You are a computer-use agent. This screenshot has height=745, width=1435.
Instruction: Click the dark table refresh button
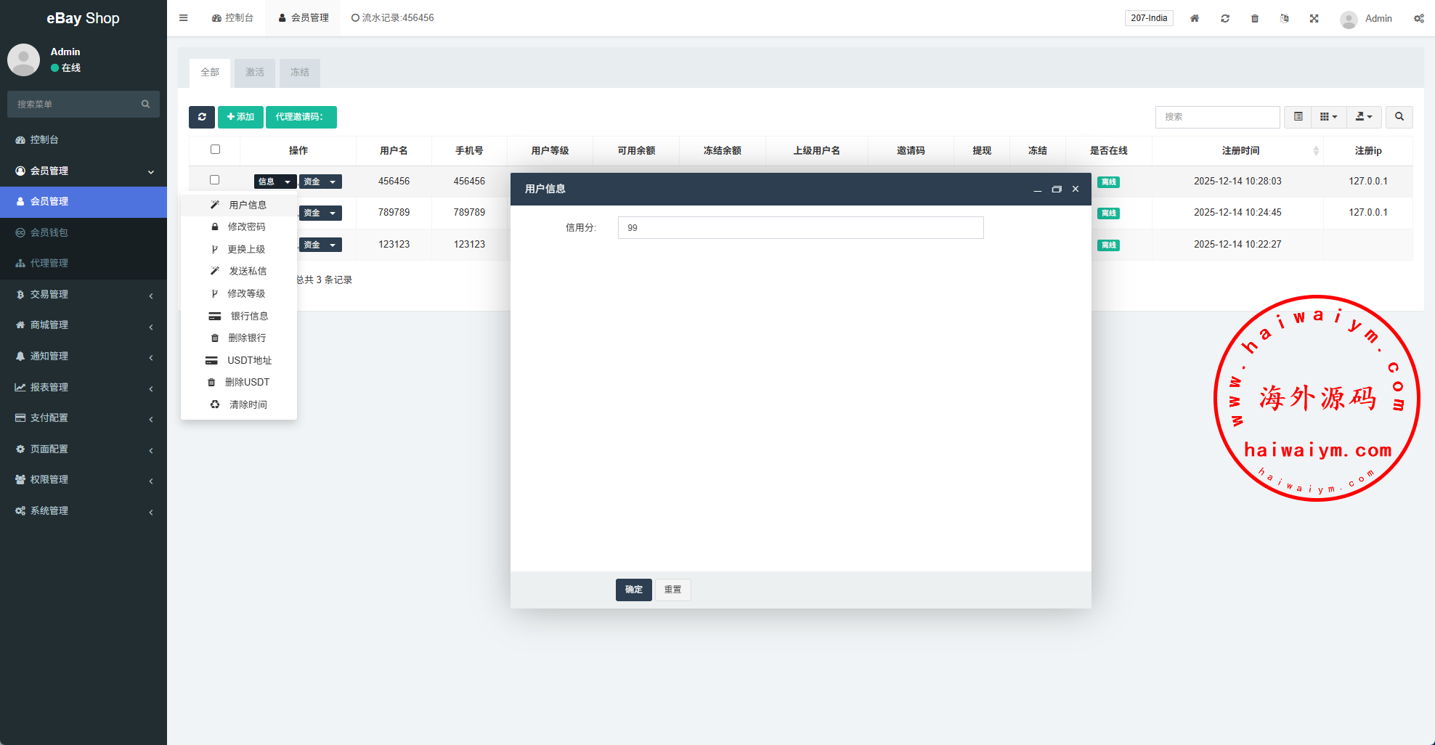201,117
